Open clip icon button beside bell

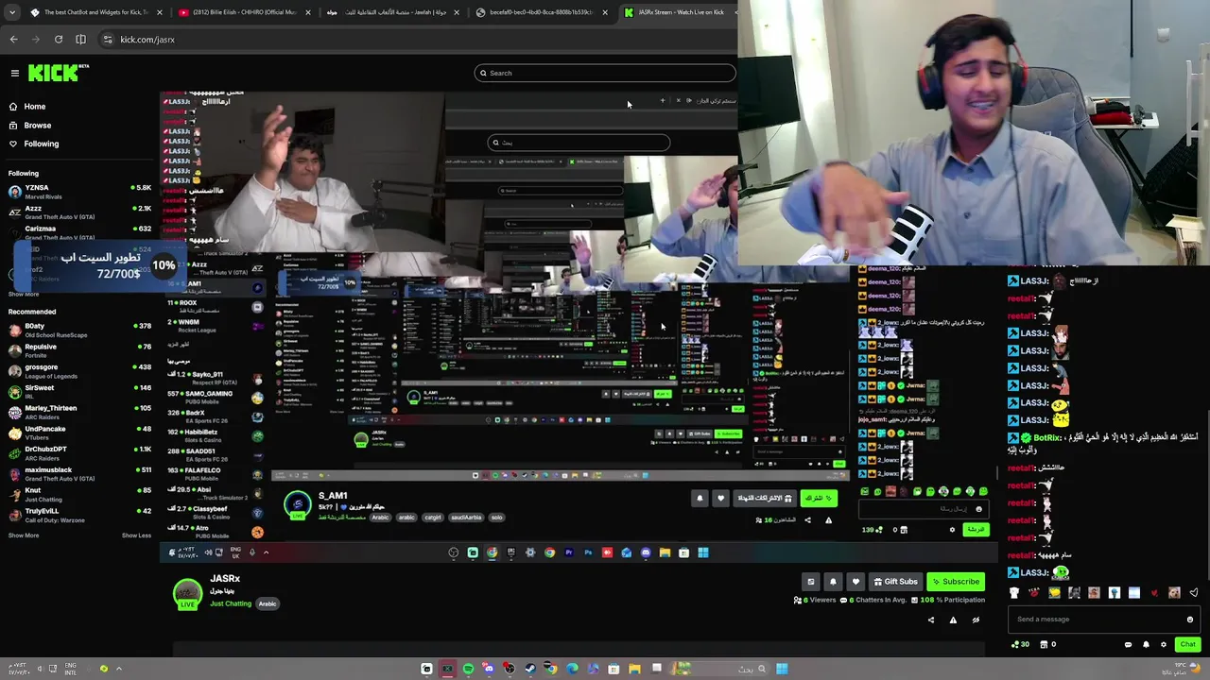click(810, 582)
